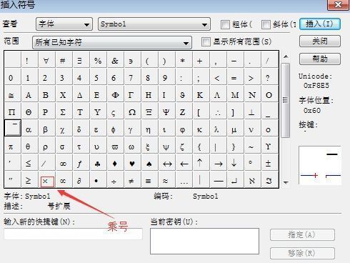Select the aleph symbol
The height and width of the screenshot is (263, 350).
(x=252, y=181)
